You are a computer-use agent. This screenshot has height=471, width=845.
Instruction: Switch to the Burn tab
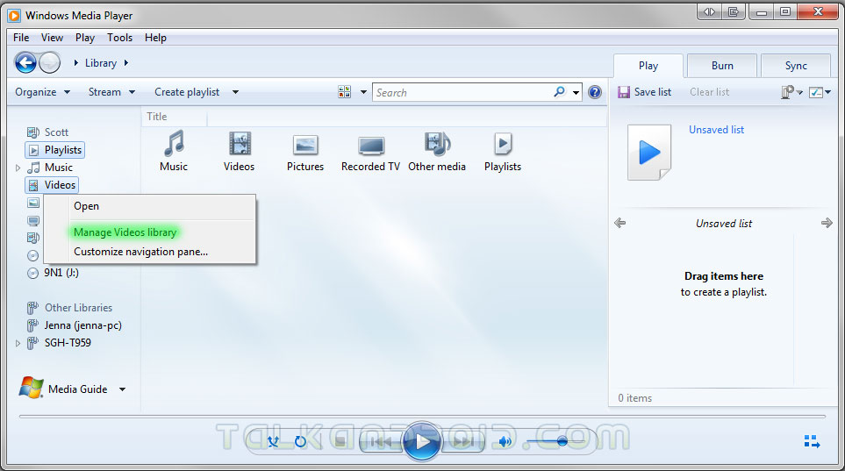point(722,66)
